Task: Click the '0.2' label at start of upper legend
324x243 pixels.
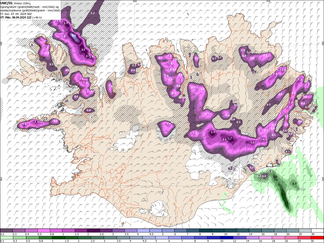Action: tap(2, 234)
